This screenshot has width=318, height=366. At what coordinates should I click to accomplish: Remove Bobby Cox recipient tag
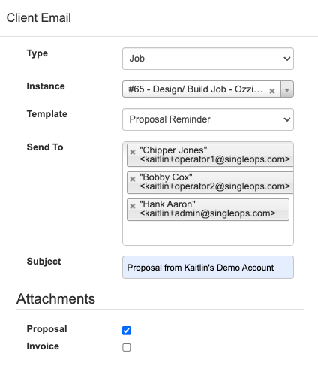(x=133, y=179)
